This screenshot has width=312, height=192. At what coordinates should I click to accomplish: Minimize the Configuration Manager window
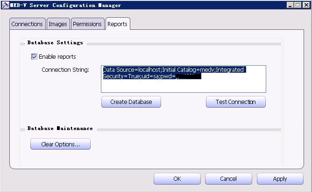tap(290, 5)
